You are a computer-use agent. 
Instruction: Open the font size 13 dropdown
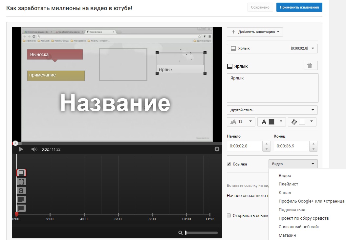point(241,122)
